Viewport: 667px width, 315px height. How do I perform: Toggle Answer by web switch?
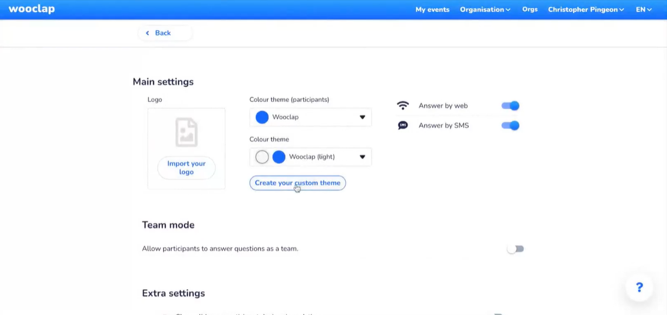511,106
